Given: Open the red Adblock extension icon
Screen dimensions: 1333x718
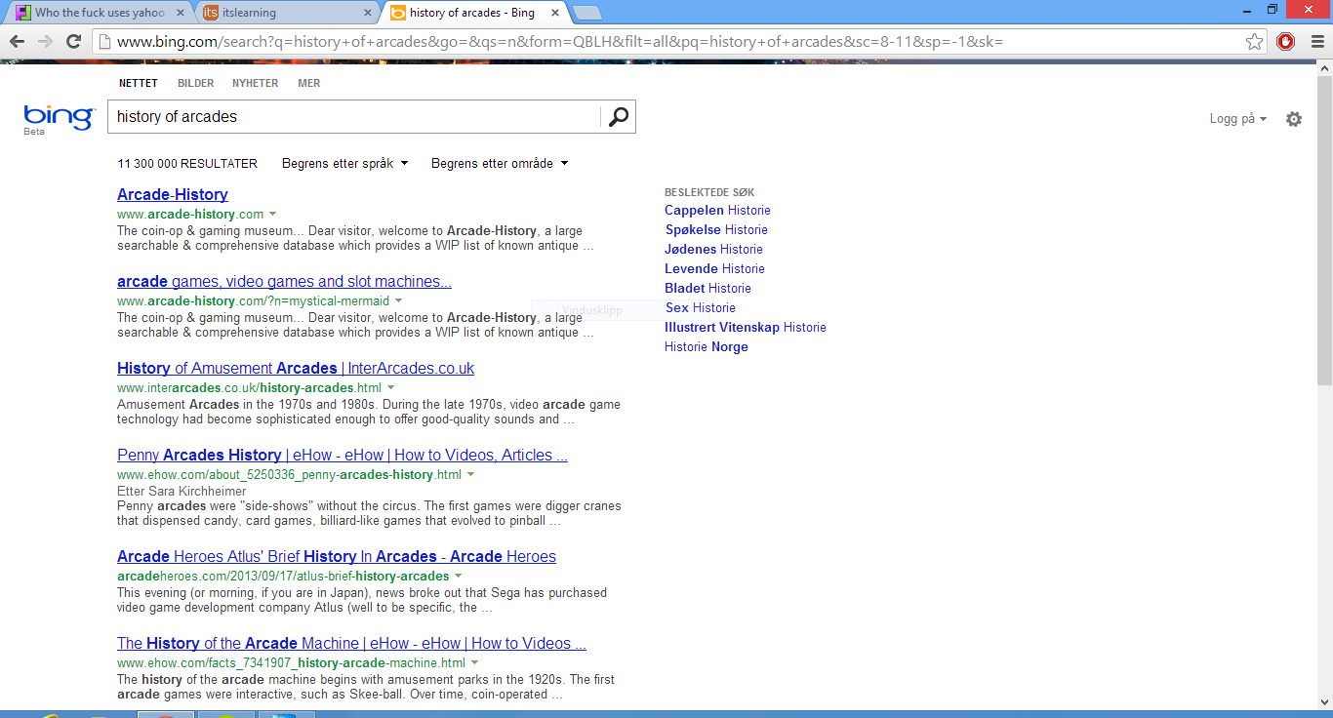Looking at the screenshot, I should coord(1285,42).
